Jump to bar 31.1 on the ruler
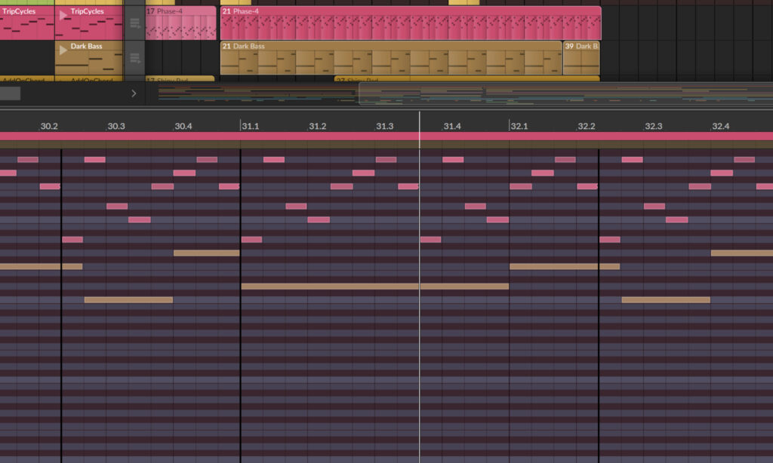The height and width of the screenshot is (463, 773). point(250,126)
